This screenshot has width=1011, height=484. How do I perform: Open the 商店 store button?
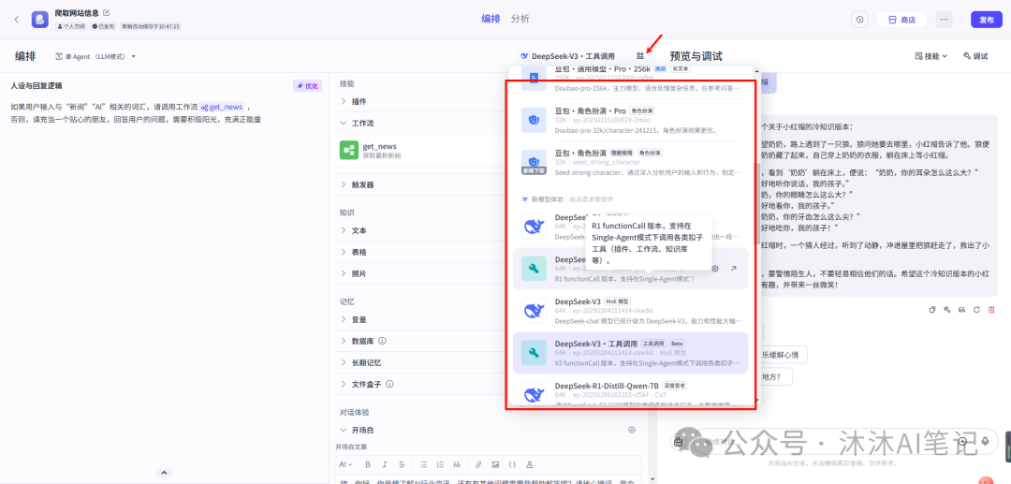pos(901,20)
